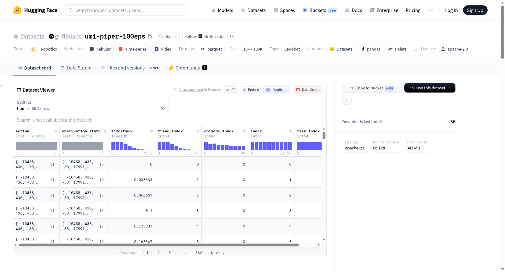Viewport: 505px width, 272px height.
Task: Open the Hugging Face home logo
Action: (35, 10)
